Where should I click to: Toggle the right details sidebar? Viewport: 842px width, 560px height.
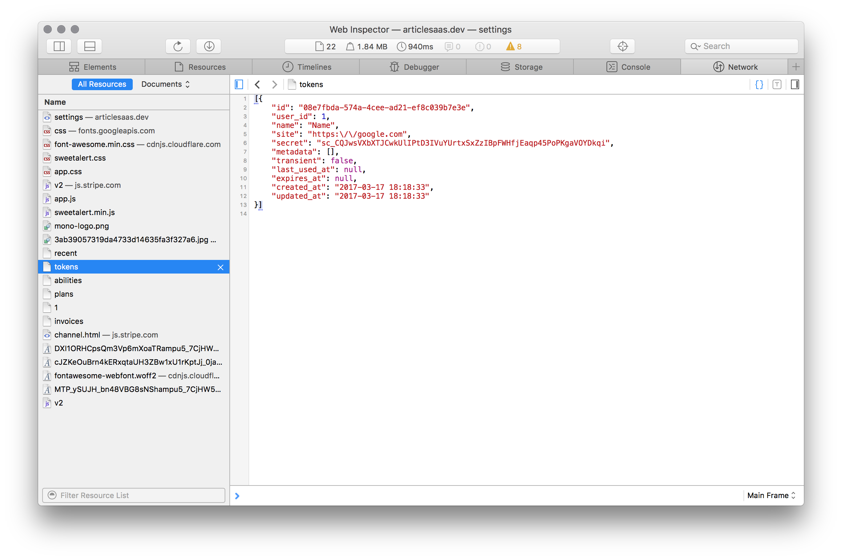coord(795,85)
